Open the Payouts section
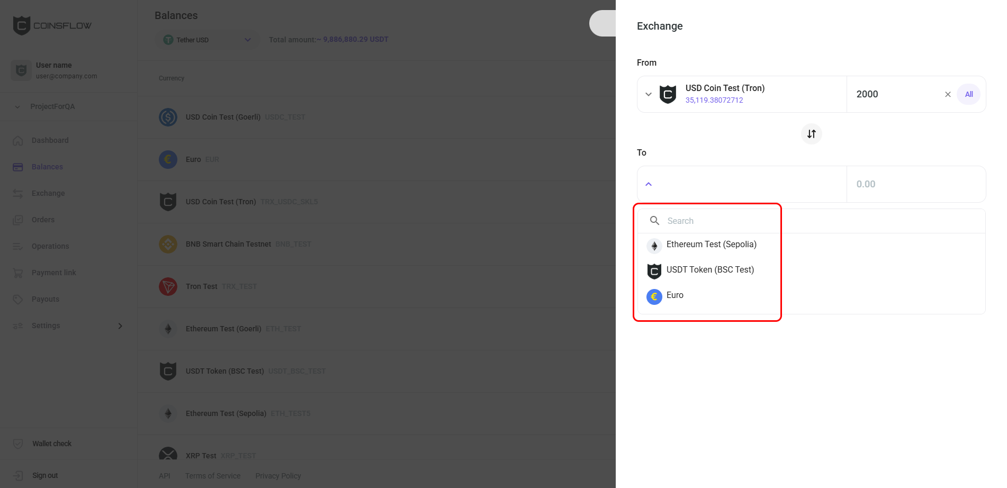1007x488 pixels. tap(46, 299)
